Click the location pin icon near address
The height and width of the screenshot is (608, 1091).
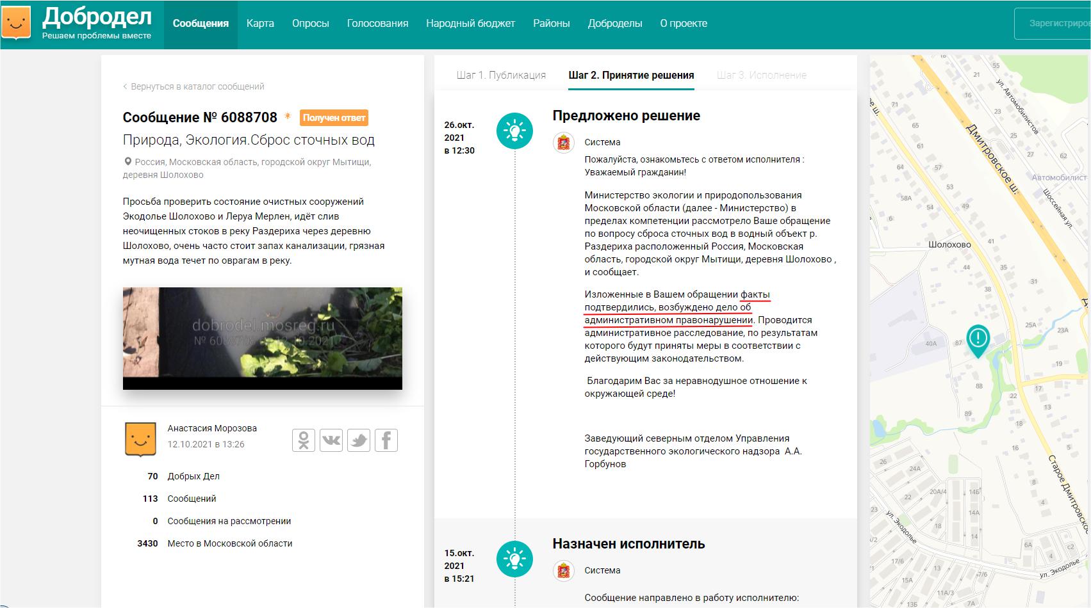[127, 162]
